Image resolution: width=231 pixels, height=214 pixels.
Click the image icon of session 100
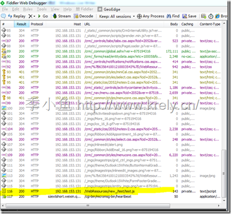pos(4,108)
